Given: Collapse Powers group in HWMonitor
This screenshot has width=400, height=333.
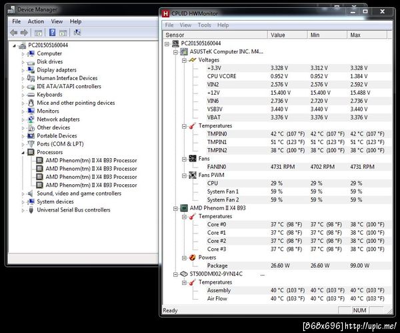Looking at the screenshot, I should [184, 258].
